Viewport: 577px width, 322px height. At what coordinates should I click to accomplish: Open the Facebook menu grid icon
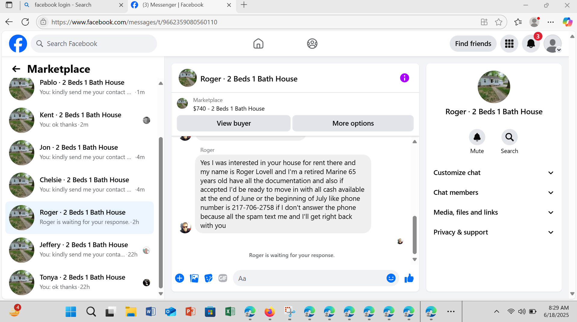point(509,44)
